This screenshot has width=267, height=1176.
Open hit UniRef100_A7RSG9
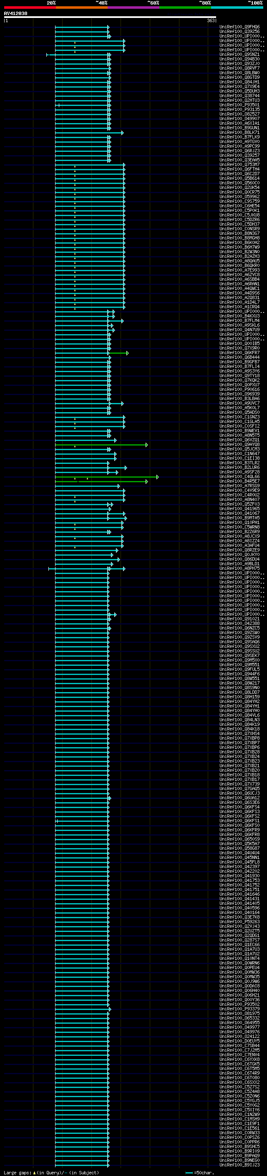coord(239,486)
